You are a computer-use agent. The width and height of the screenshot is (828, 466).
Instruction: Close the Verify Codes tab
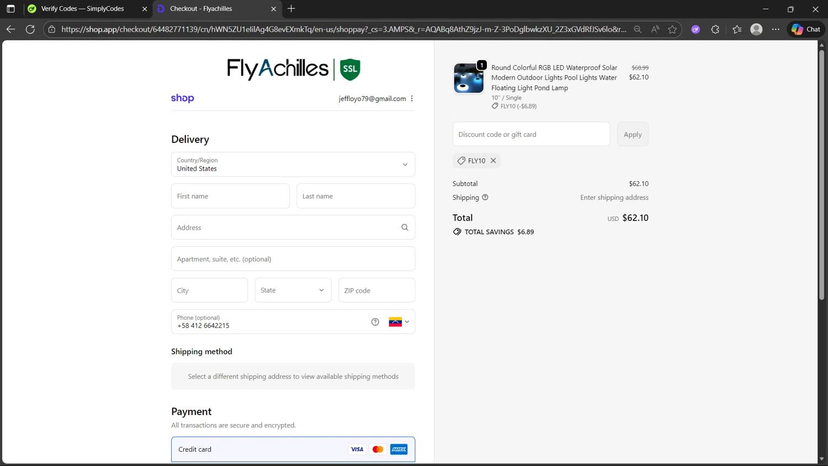[145, 9]
